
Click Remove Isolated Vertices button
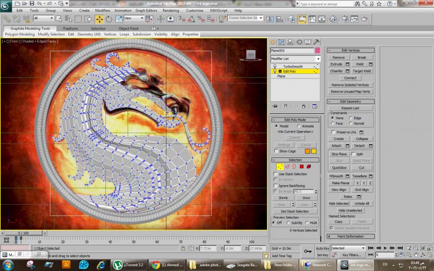350,85
